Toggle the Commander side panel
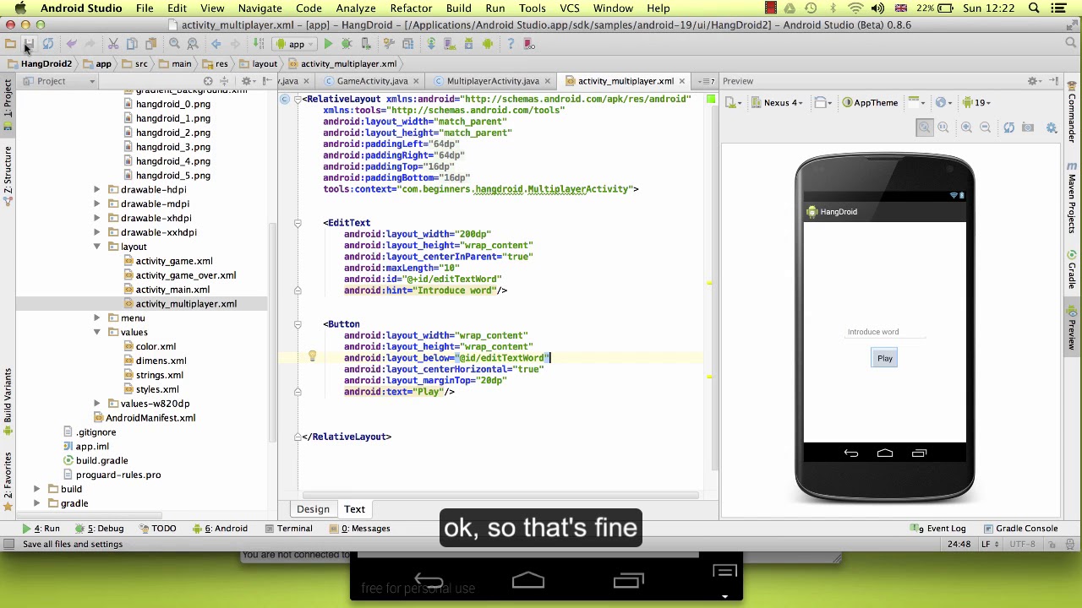The height and width of the screenshot is (608, 1082). pos(1073,111)
